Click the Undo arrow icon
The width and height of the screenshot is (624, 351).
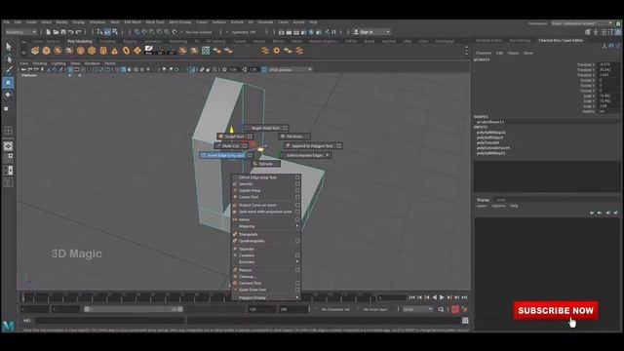[x=71, y=32]
